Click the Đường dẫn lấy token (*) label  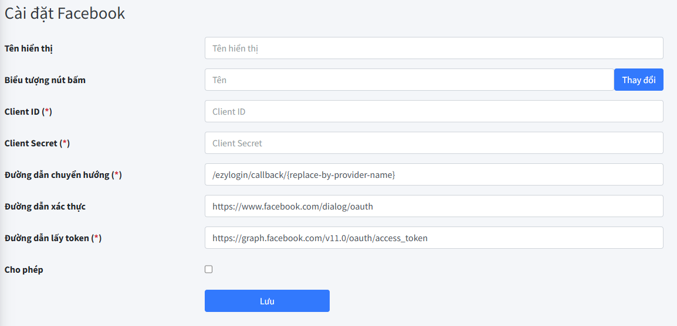pyautogui.click(x=53, y=238)
